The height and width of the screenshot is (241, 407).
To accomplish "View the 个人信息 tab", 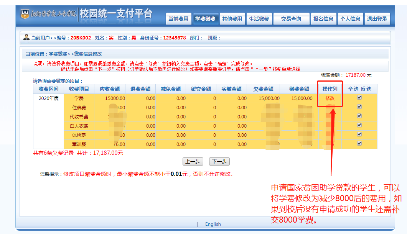I will (350, 19).
